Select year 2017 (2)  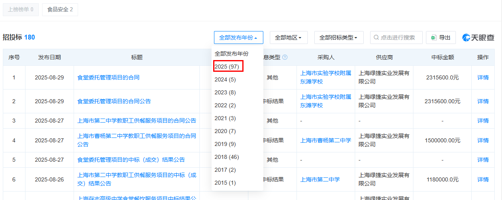[237, 170]
